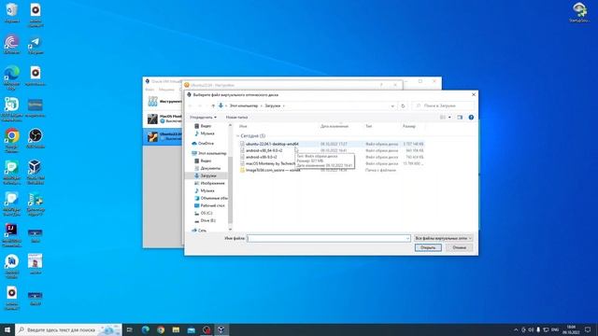Open the file name history dropdown
Viewport: 598px width, 336px height.
407,238
